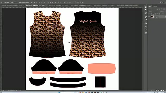Click the Distribute horizontal centers icon
The width and height of the screenshot is (166, 93).
pyautogui.click(x=58, y=2)
